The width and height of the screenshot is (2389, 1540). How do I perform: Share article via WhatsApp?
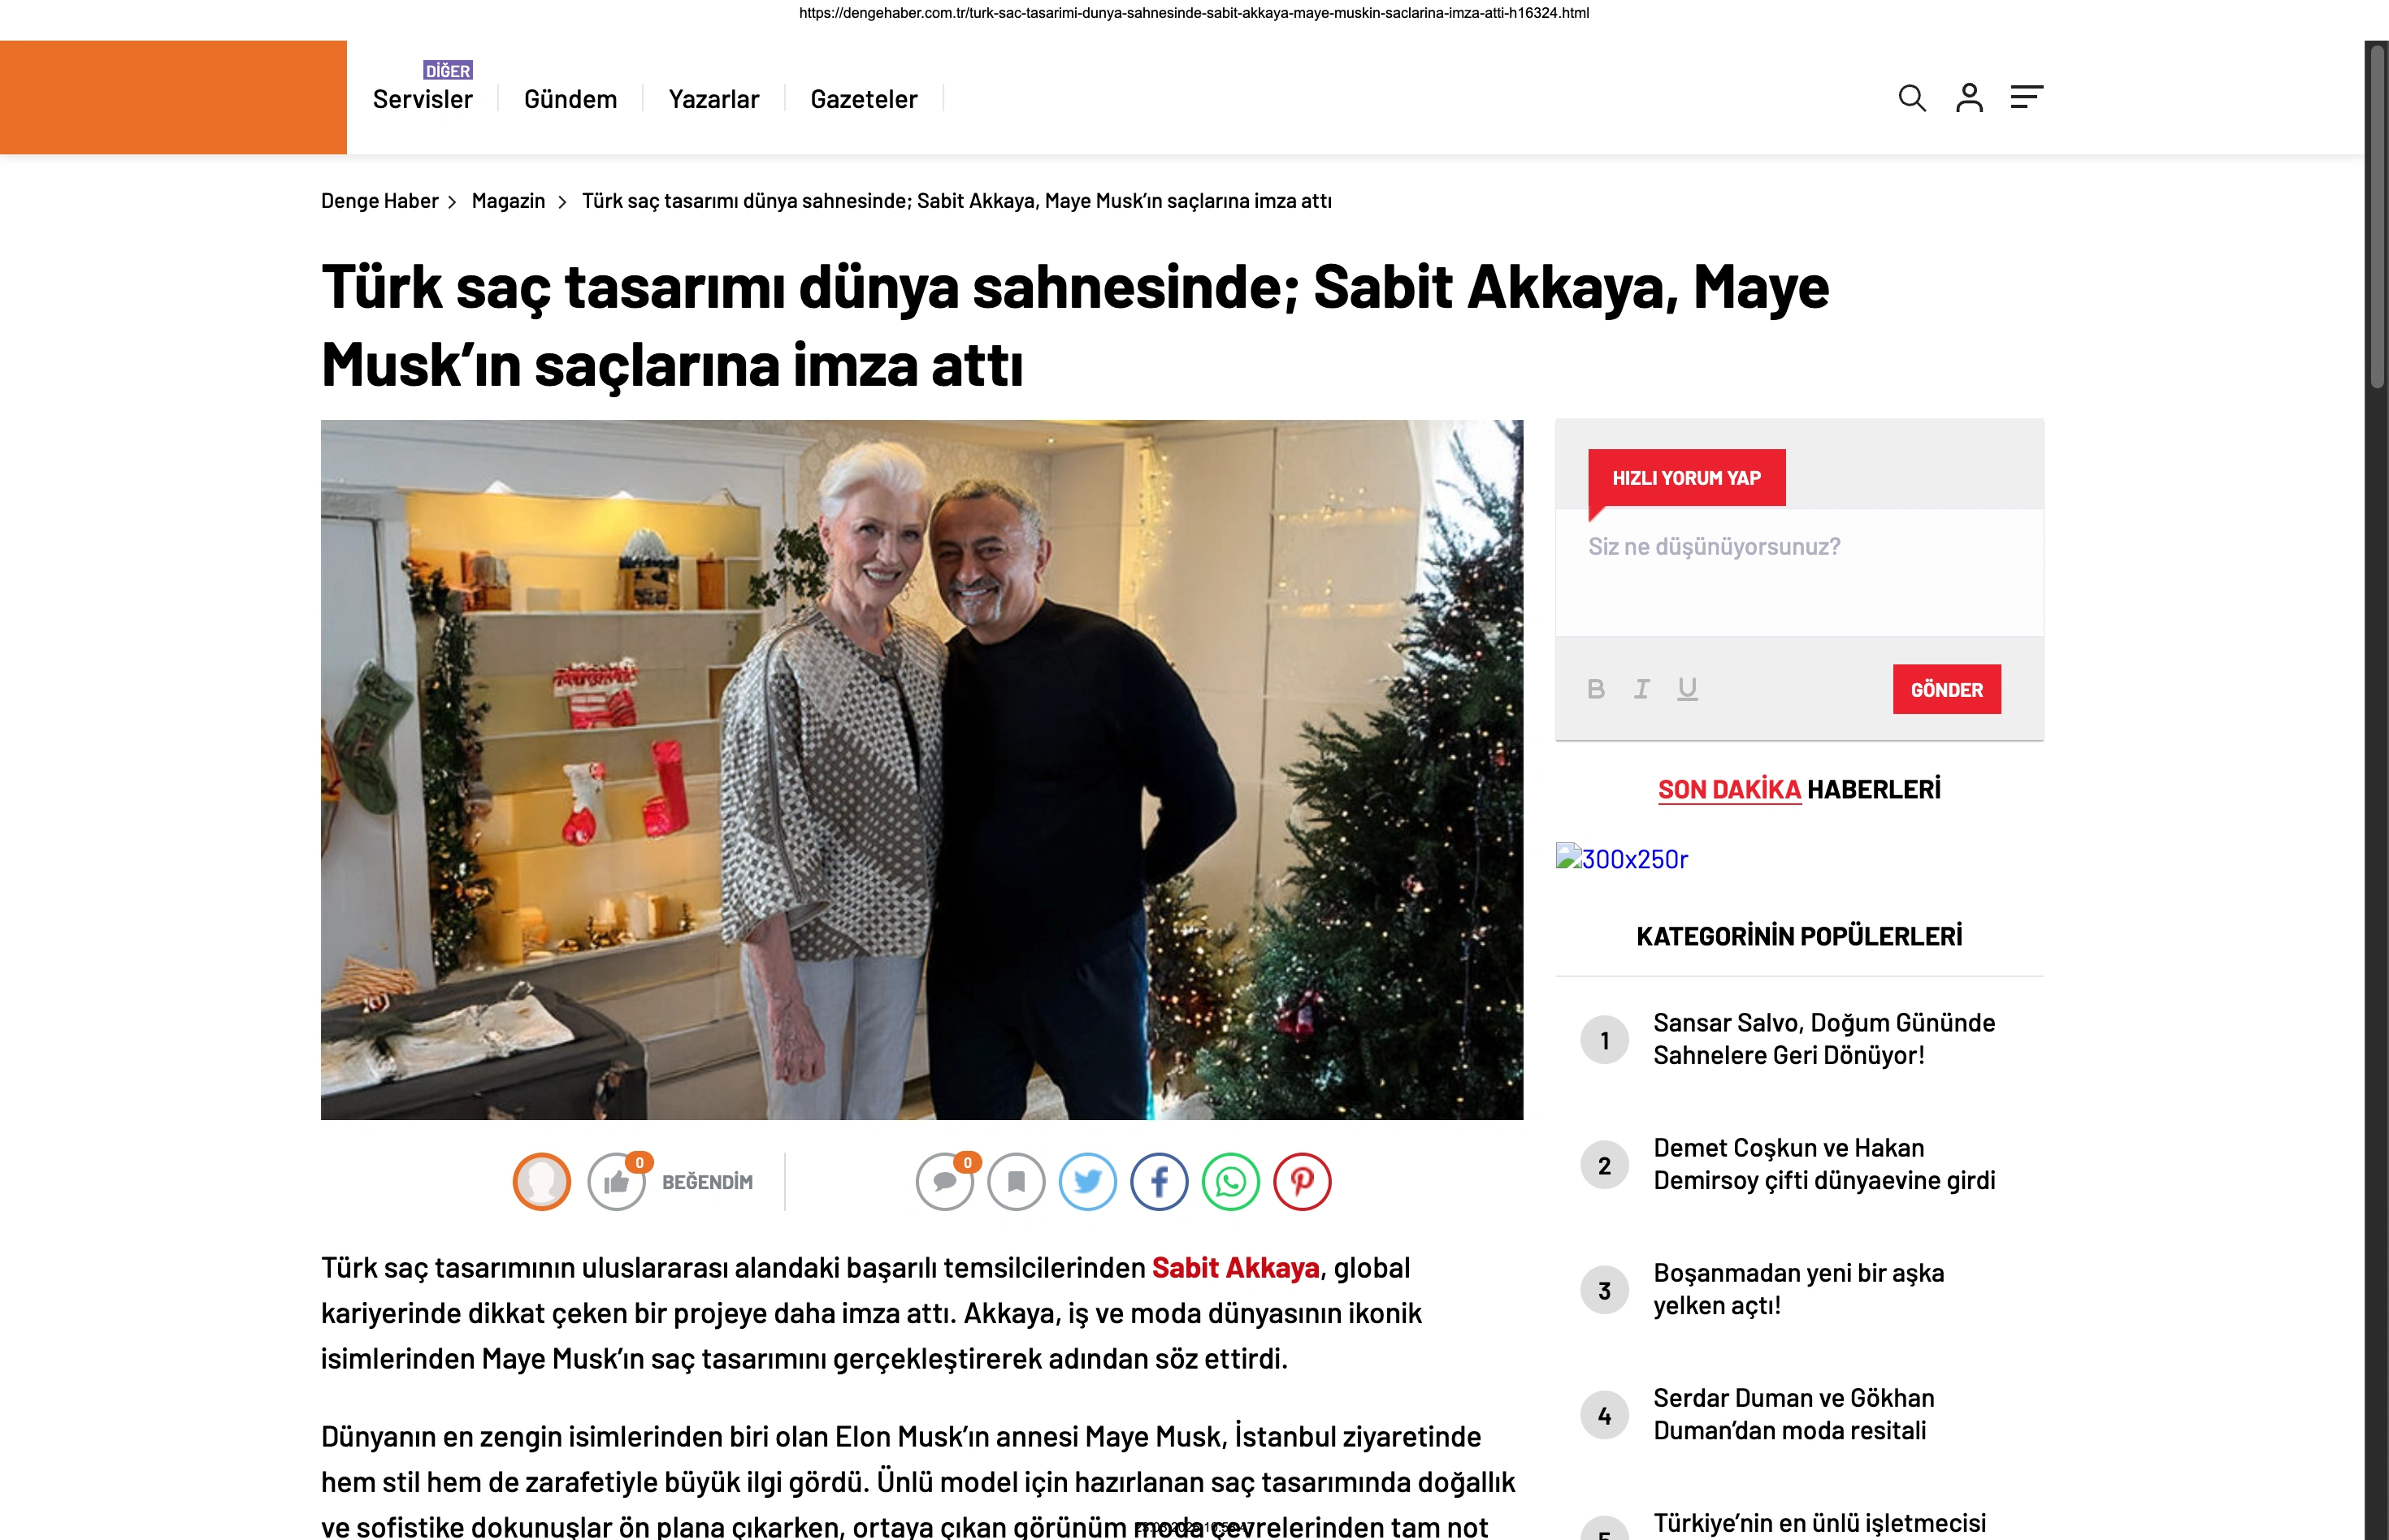coord(1230,1182)
